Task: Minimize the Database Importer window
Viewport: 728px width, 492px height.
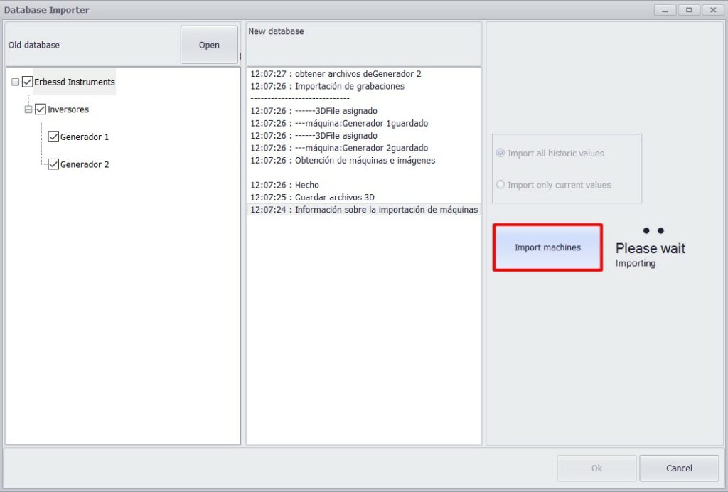Action: pyautogui.click(x=666, y=10)
